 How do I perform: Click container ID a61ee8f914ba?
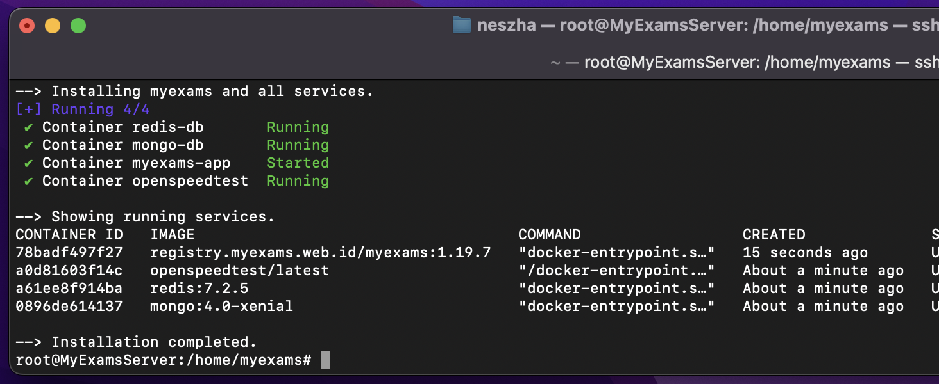pyautogui.click(x=69, y=289)
